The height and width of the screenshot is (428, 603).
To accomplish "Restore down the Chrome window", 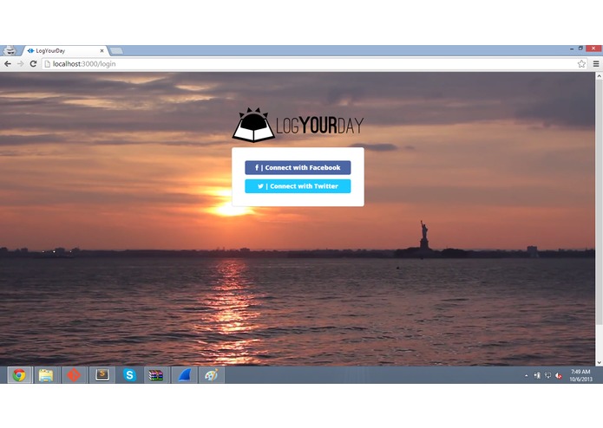I will coord(580,49).
